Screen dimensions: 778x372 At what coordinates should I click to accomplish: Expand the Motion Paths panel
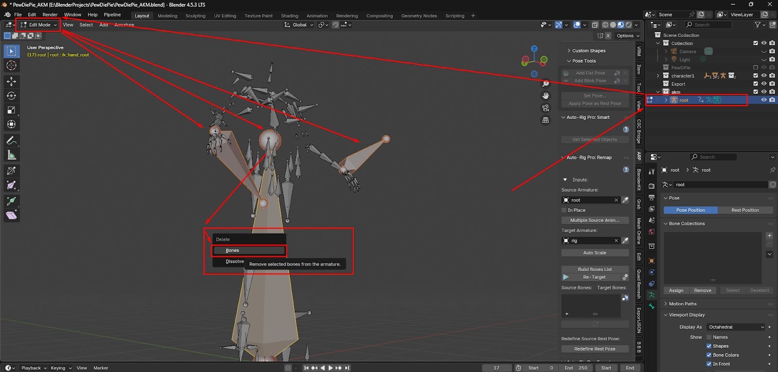point(683,304)
